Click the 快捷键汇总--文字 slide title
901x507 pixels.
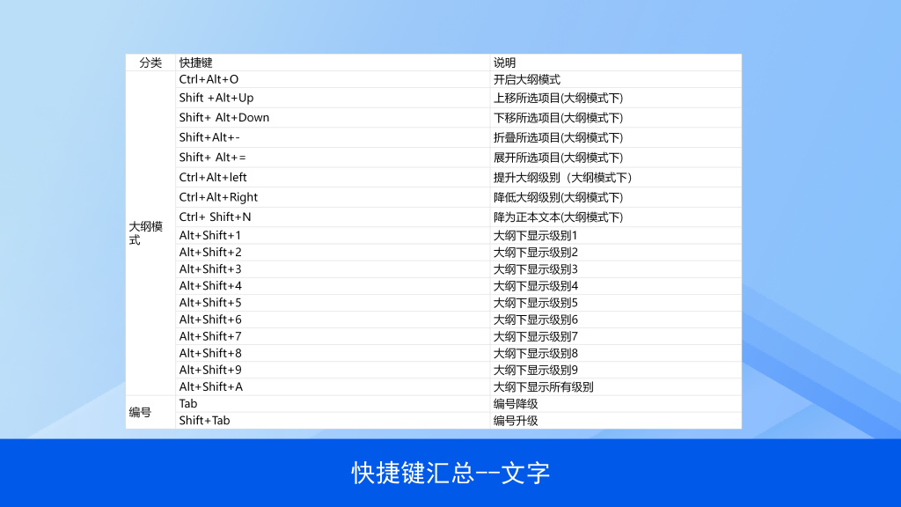coord(450,473)
